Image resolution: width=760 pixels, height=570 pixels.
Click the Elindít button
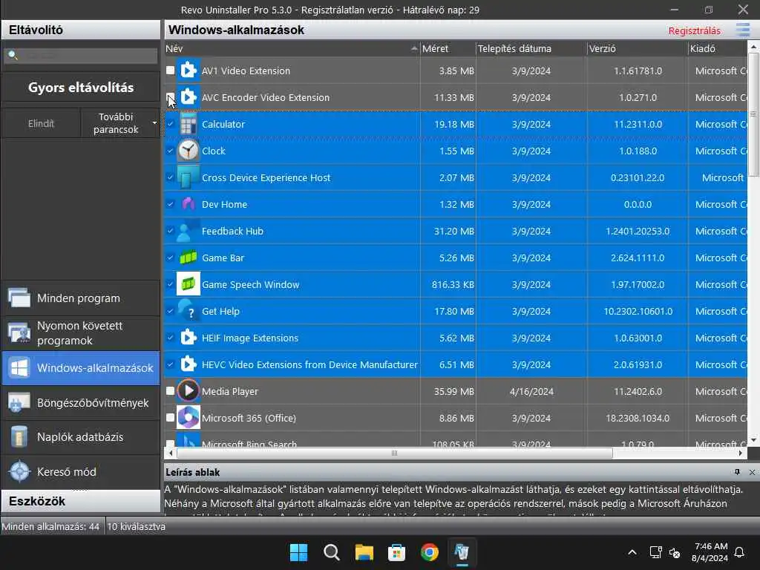click(41, 124)
